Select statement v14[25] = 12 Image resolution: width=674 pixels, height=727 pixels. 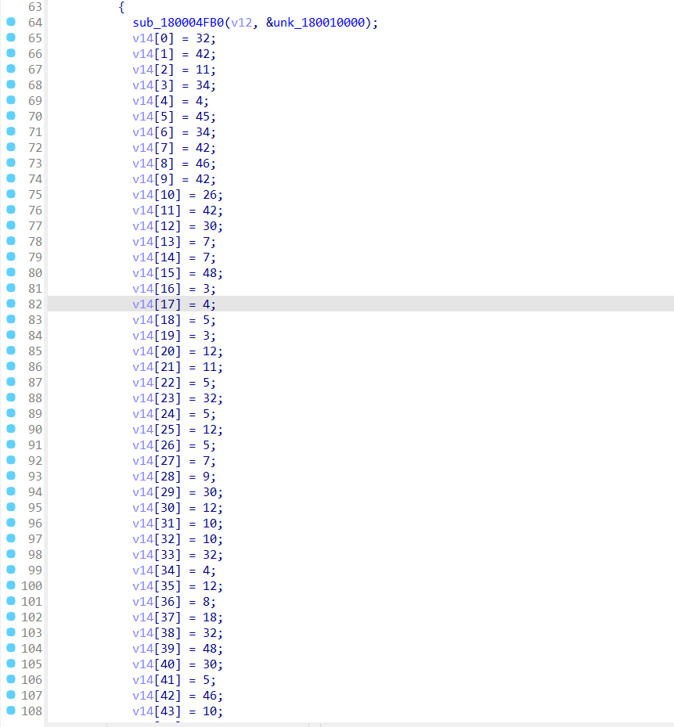tap(178, 430)
